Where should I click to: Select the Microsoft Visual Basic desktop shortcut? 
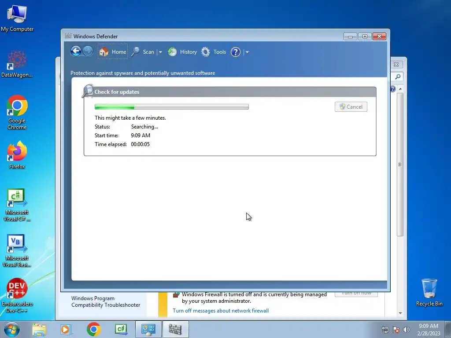click(x=17, y=251)
